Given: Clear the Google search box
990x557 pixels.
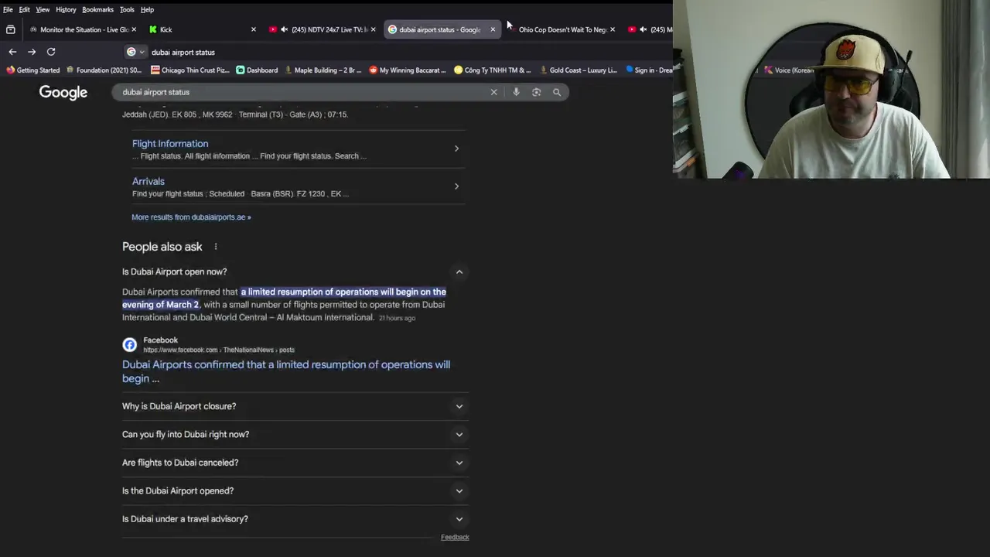Looking at the screenshot, I should pos(493,92).
